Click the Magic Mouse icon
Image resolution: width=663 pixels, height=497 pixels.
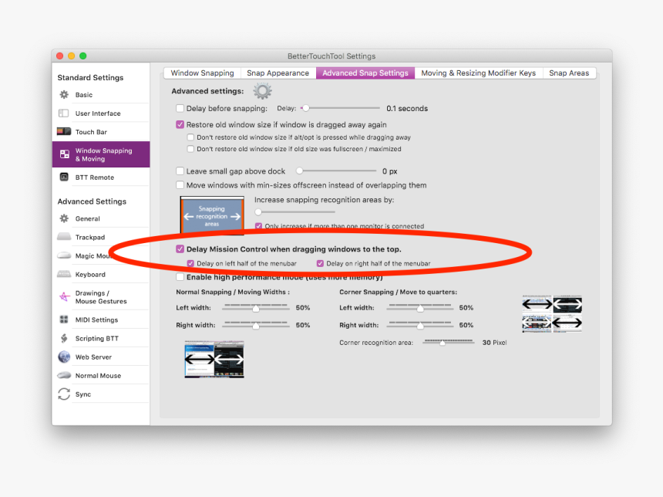(64, 255)
